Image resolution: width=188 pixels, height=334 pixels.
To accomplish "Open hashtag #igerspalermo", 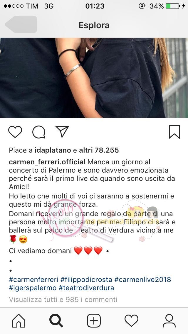I will pyautogui.click(x=33, y=288).
